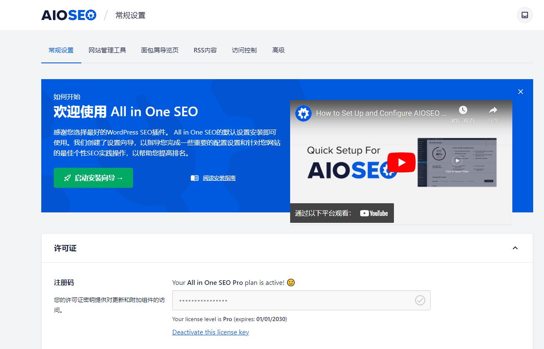
Task: Open the AIOSEO channel avatar on video
Action: pos(303,113)
